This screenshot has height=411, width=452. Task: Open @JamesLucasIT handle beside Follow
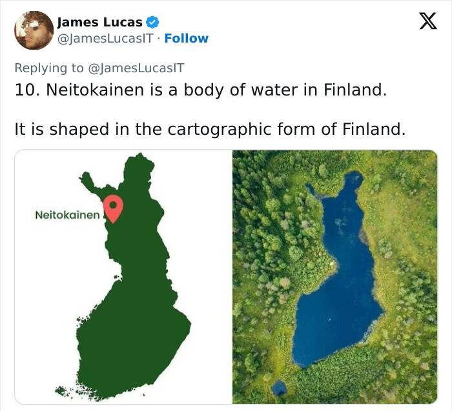107,38
